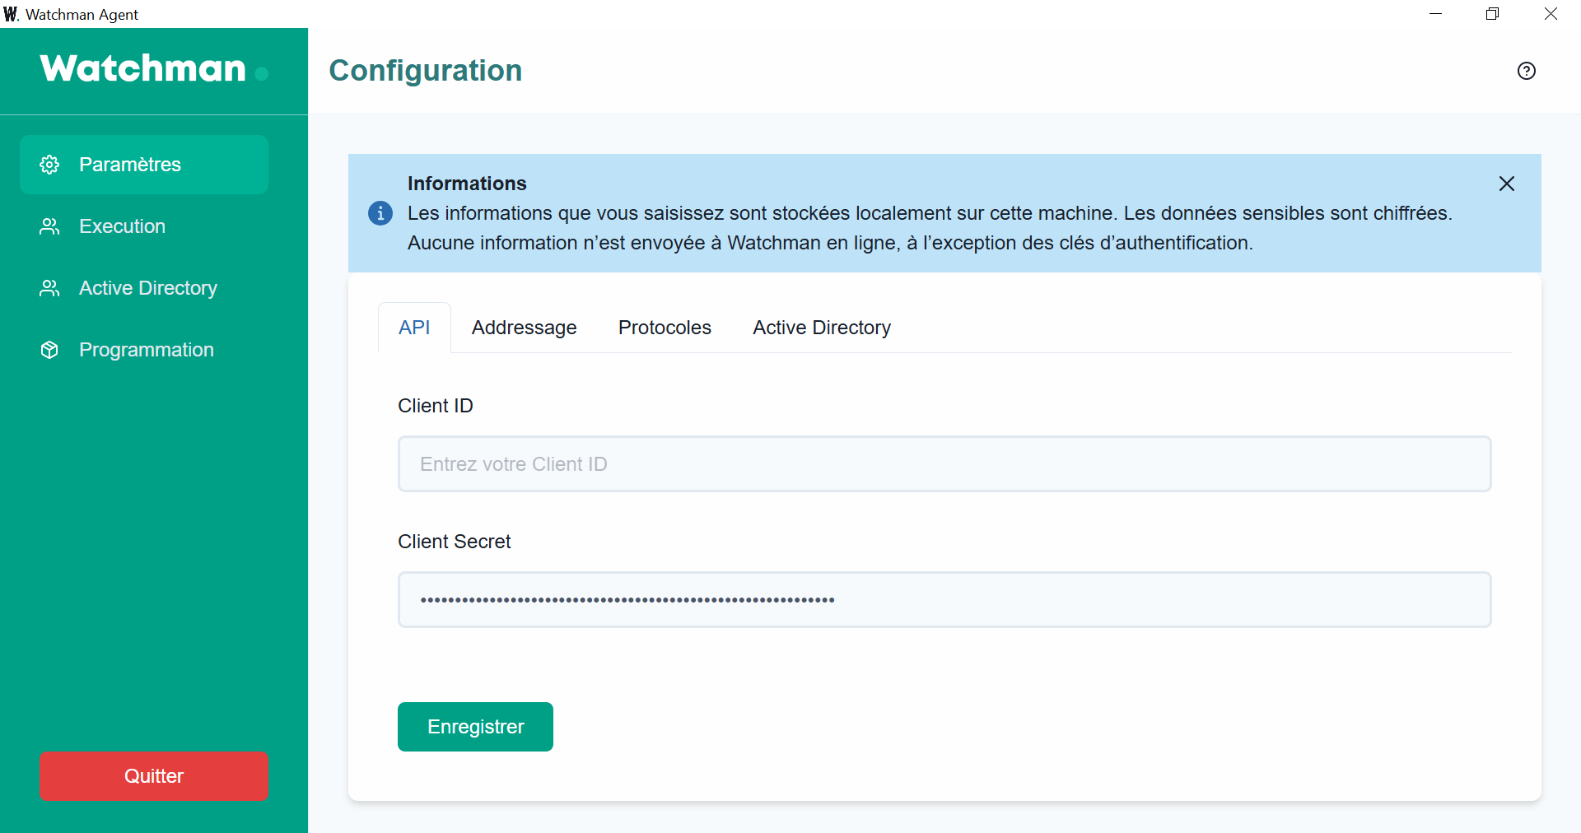Image resolution: width=1581 pixels, height=833 pixels.
Task: Click the Configuration page heading
Action: coord(426,71)
